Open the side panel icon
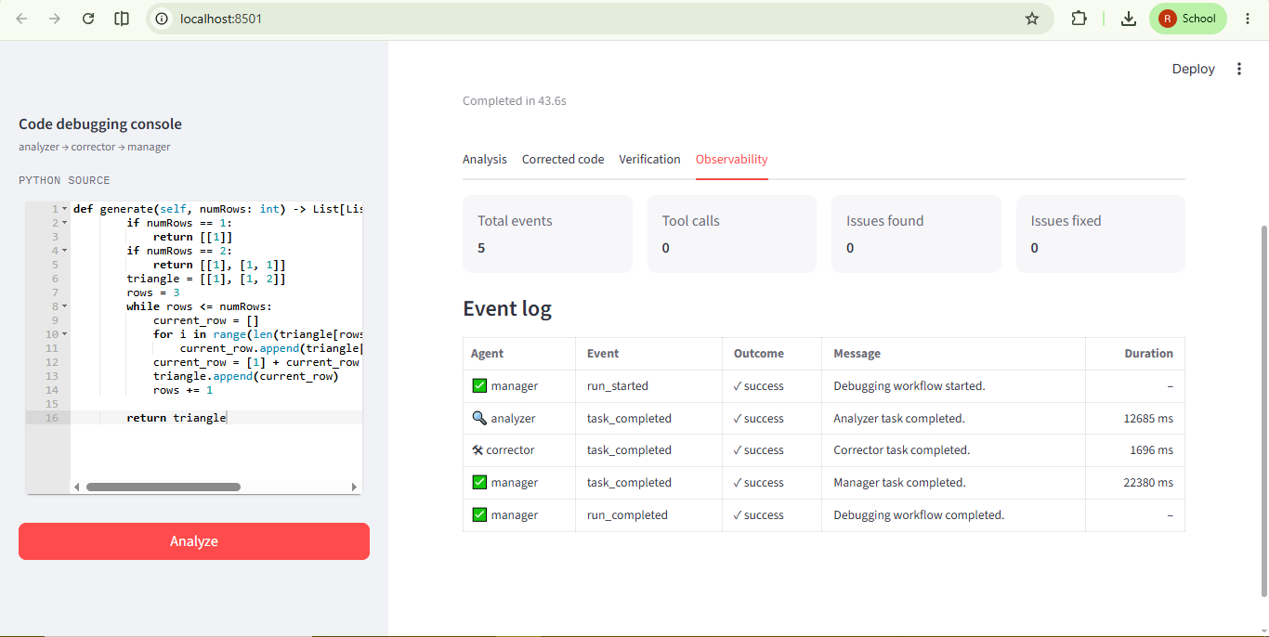Viewport: 1269px width, 637px height. [x=122, y=19]
